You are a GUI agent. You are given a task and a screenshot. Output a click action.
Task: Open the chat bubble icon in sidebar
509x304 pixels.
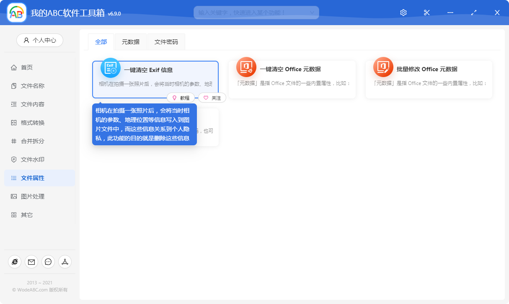coord(48,262)
